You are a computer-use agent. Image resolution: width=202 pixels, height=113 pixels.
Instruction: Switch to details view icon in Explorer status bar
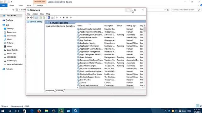[x=198, y=106]
